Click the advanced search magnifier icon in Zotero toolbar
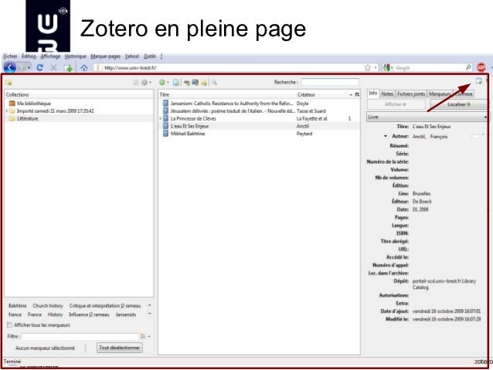The image size is (493, 370). point(214,83)
